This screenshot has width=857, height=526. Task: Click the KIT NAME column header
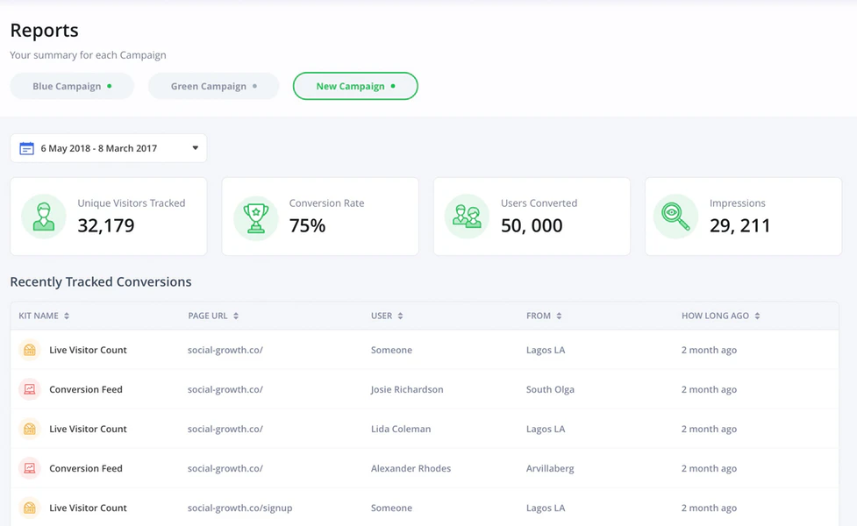39,316
